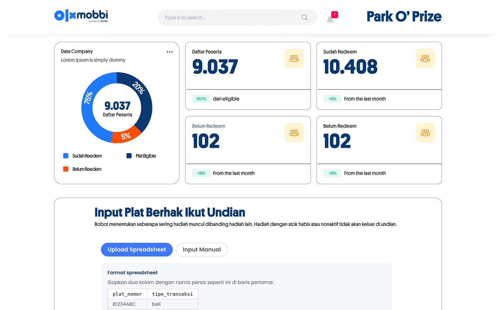Click the 'Belum Reedem' legend label
The image size is (496, 310).
(87, 169)
